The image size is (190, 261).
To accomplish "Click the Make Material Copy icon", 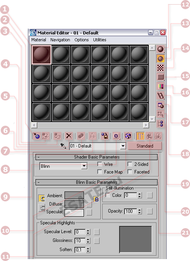I will pyautogui.click(x=81, y=136).
